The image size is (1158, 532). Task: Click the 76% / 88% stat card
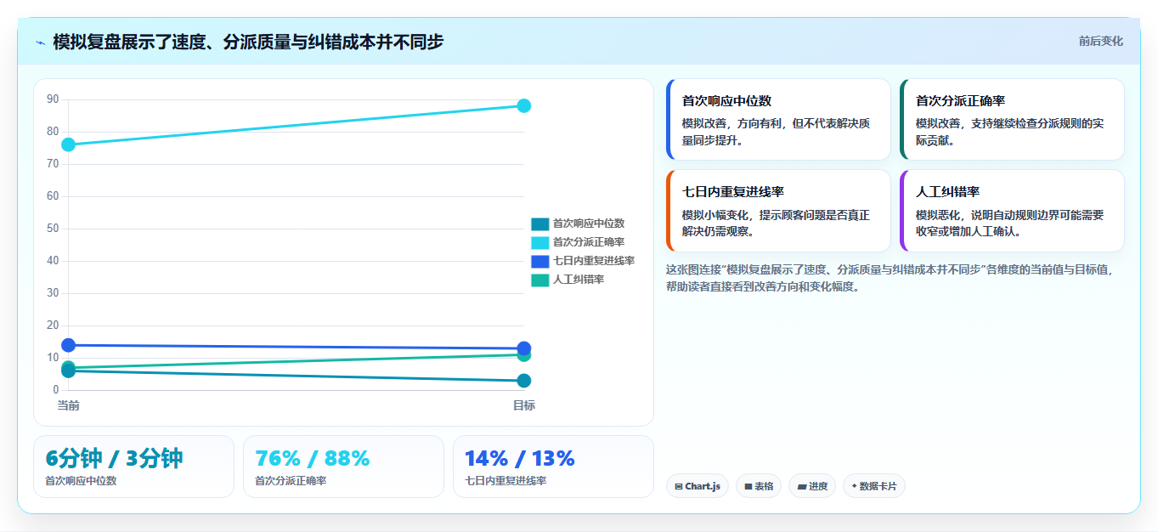(x=343, y=467)
